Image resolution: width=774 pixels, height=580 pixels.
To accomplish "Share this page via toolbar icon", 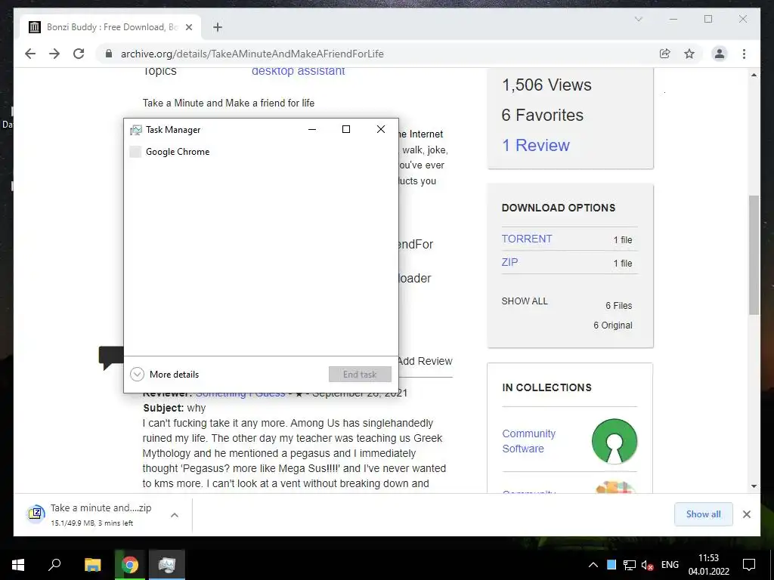I will pos(665,54).
